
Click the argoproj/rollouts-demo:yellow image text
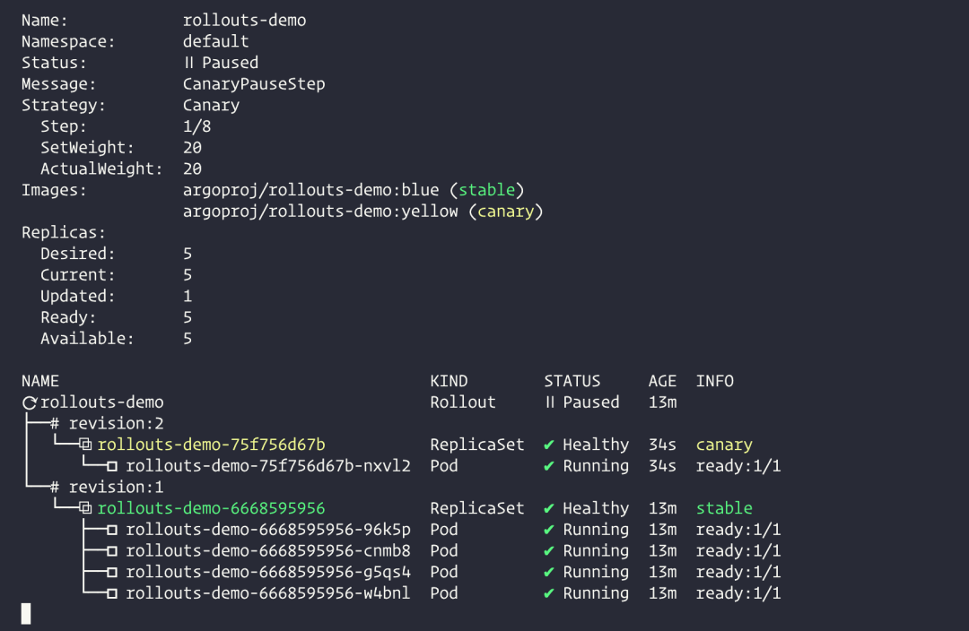(x=320, y=212)
